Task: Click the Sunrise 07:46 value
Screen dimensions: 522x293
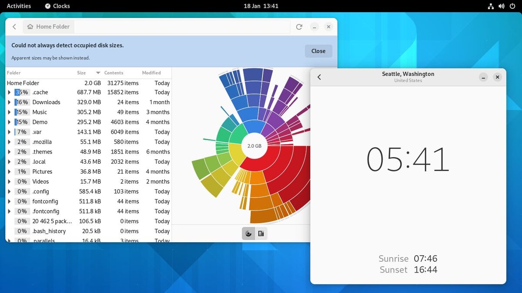Action: click(425, 259)
